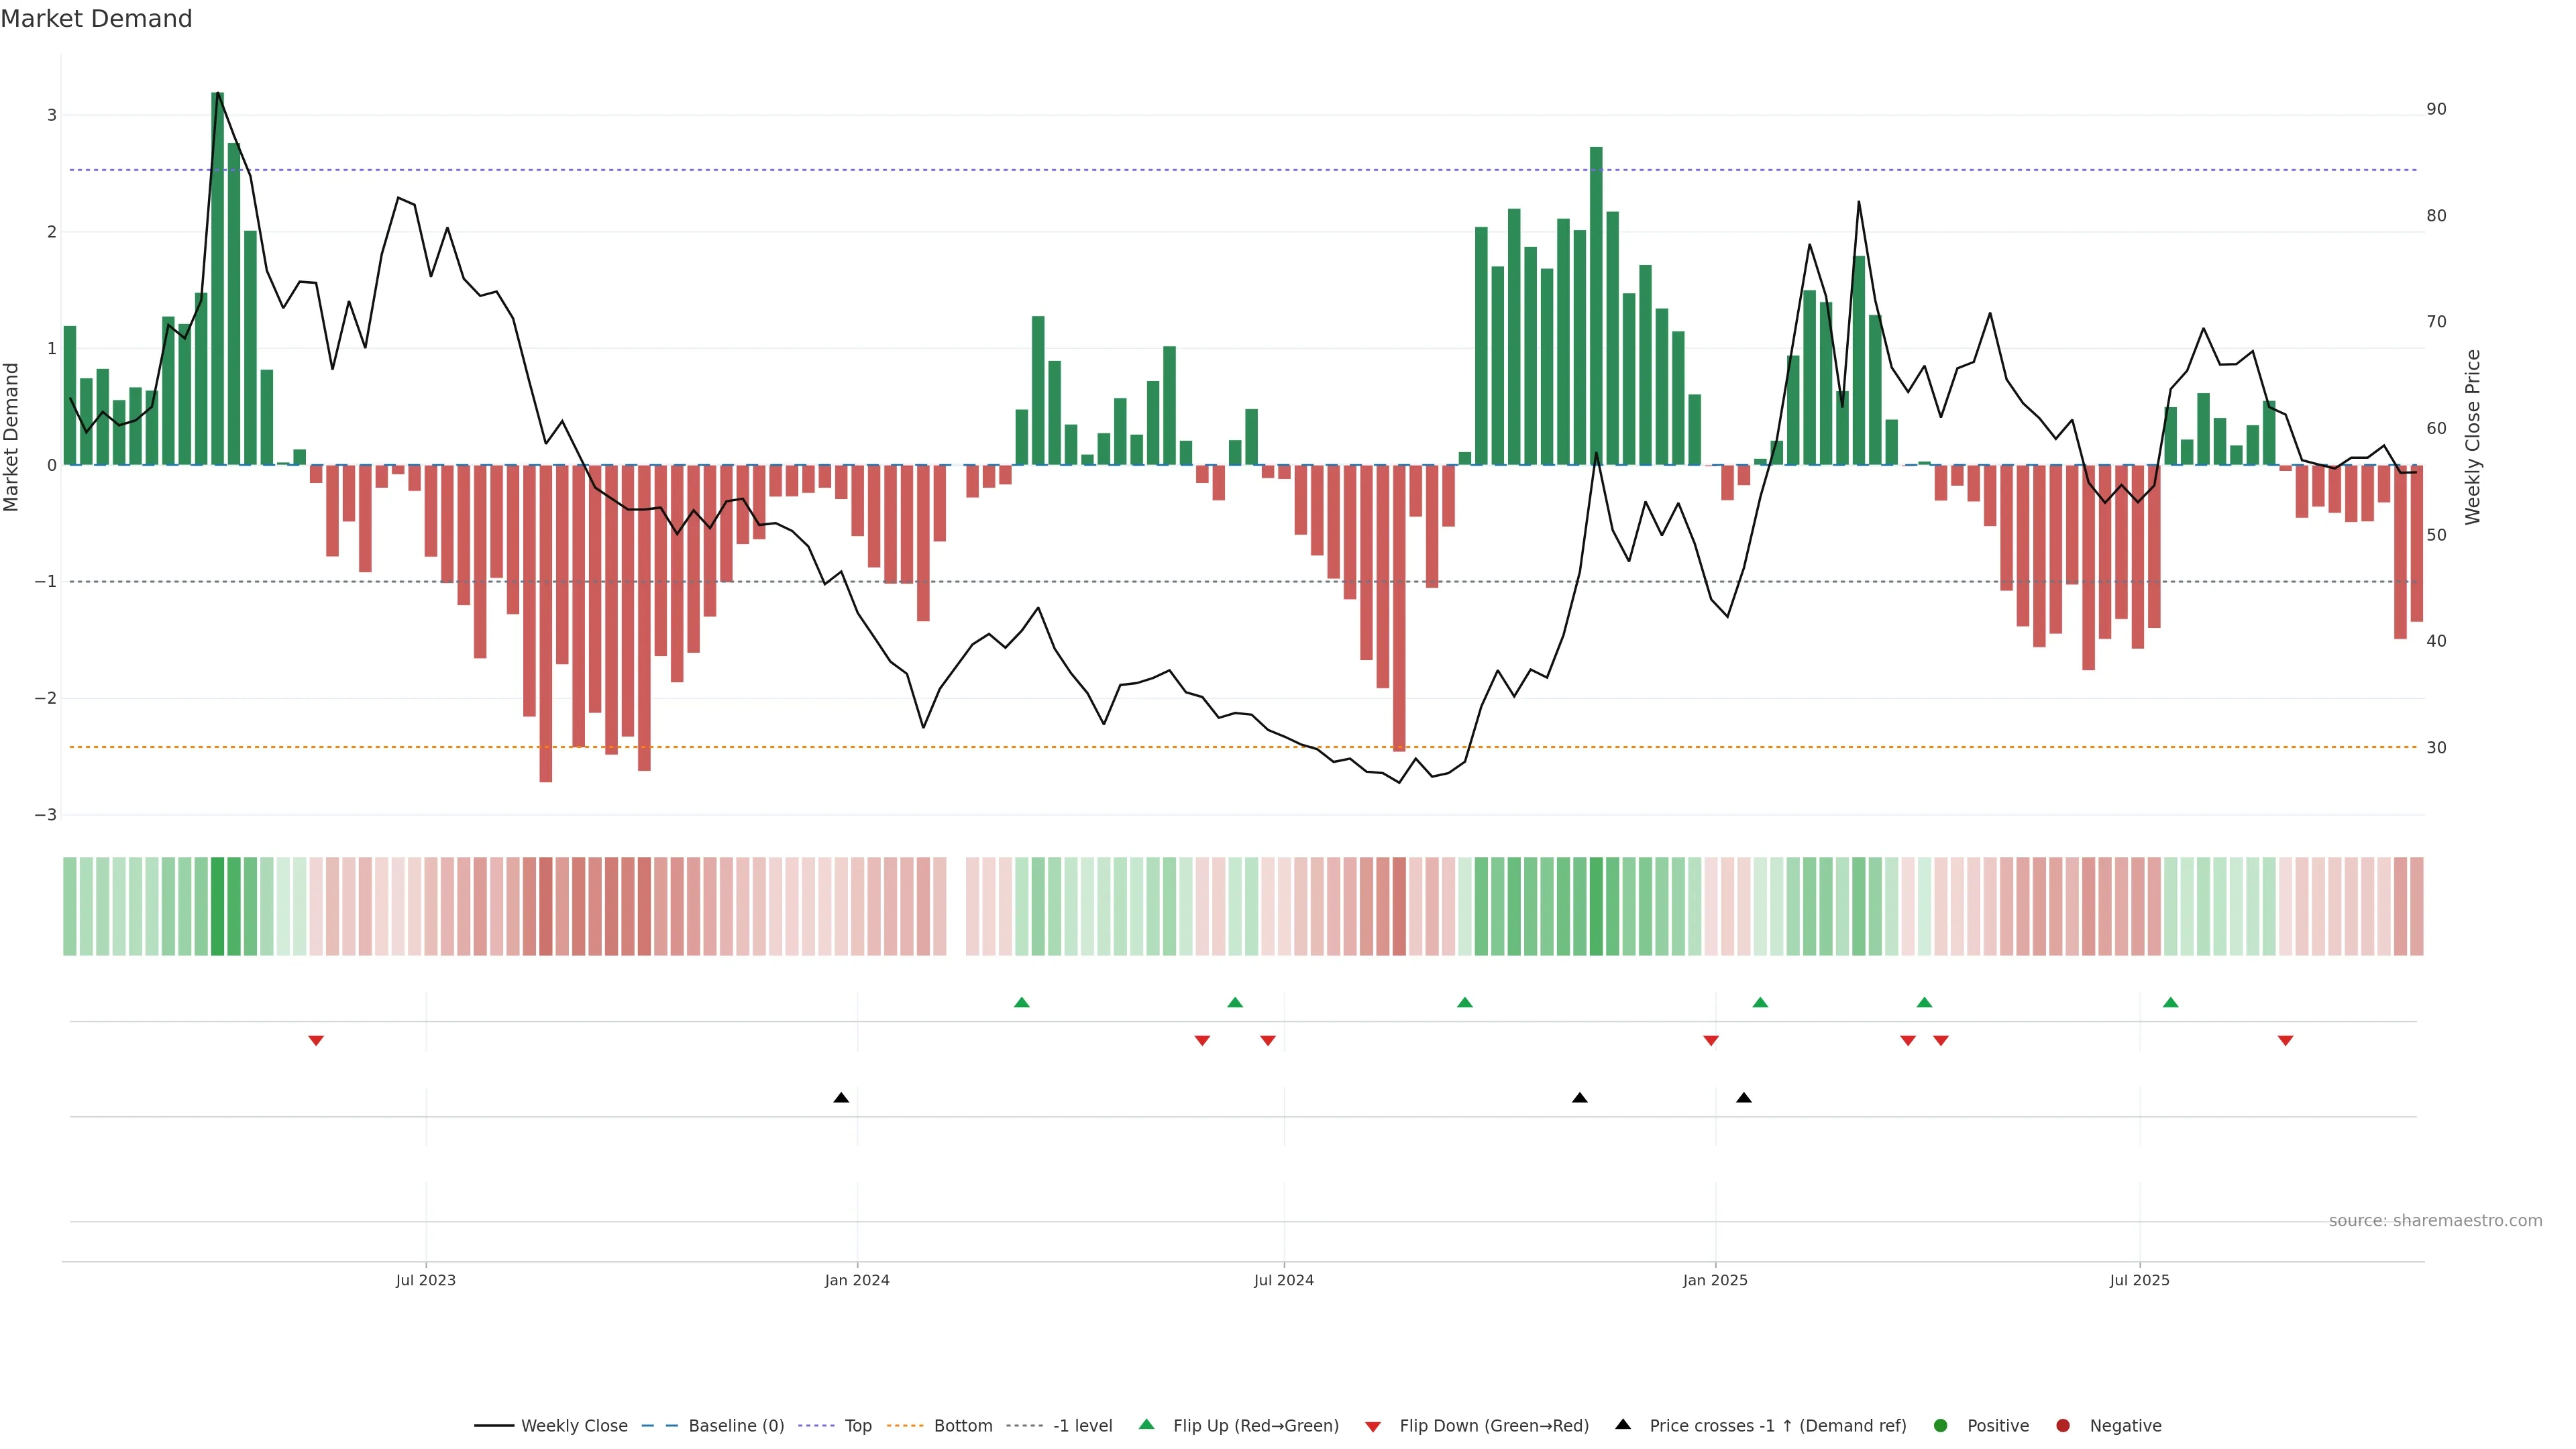Image resolution: width=2576 pixels, height=1449 pixels.
Task: Click the black triangle marker just before Jan 2024
Action: coord(841,1098)
